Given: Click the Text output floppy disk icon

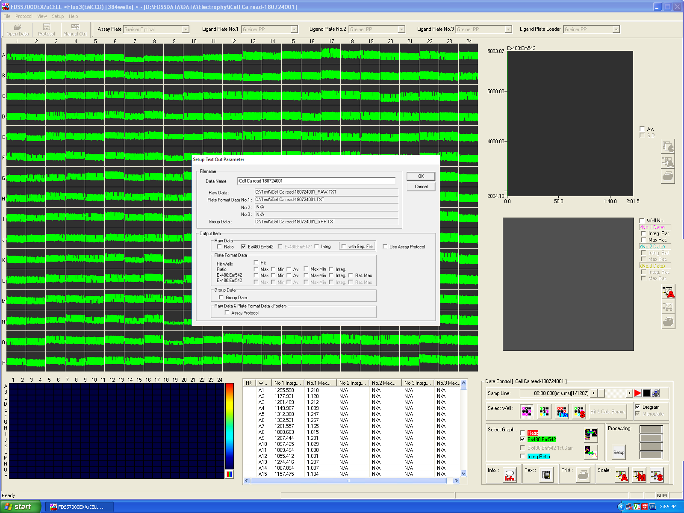Looking at the screenshot, I should pyautogui.click(x=546, y=475).
